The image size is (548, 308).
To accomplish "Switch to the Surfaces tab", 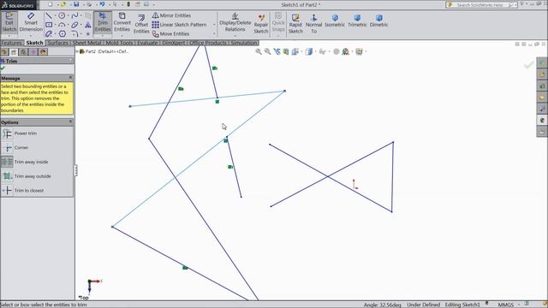I will 57,43.
